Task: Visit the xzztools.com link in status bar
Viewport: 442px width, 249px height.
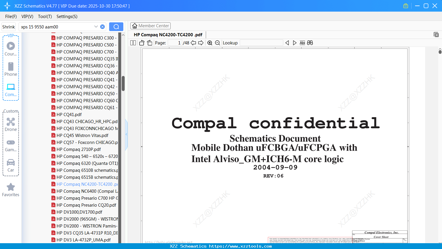Action: pos(240,246)
